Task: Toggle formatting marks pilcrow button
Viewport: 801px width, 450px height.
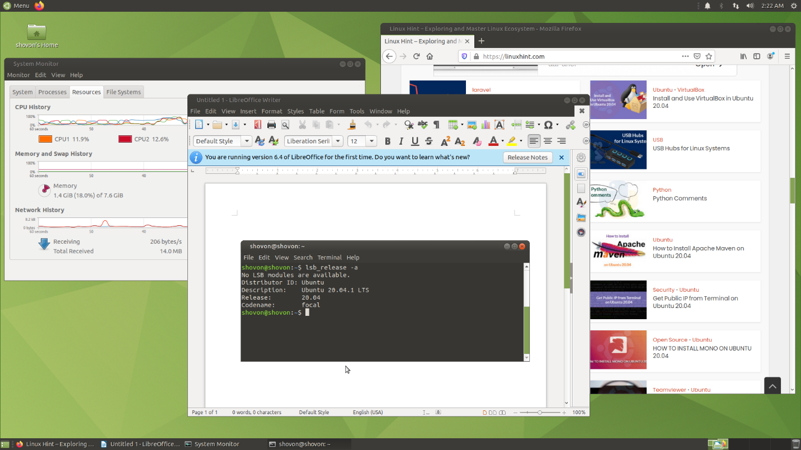Action: pyautogui.click(x=436, y=125)
